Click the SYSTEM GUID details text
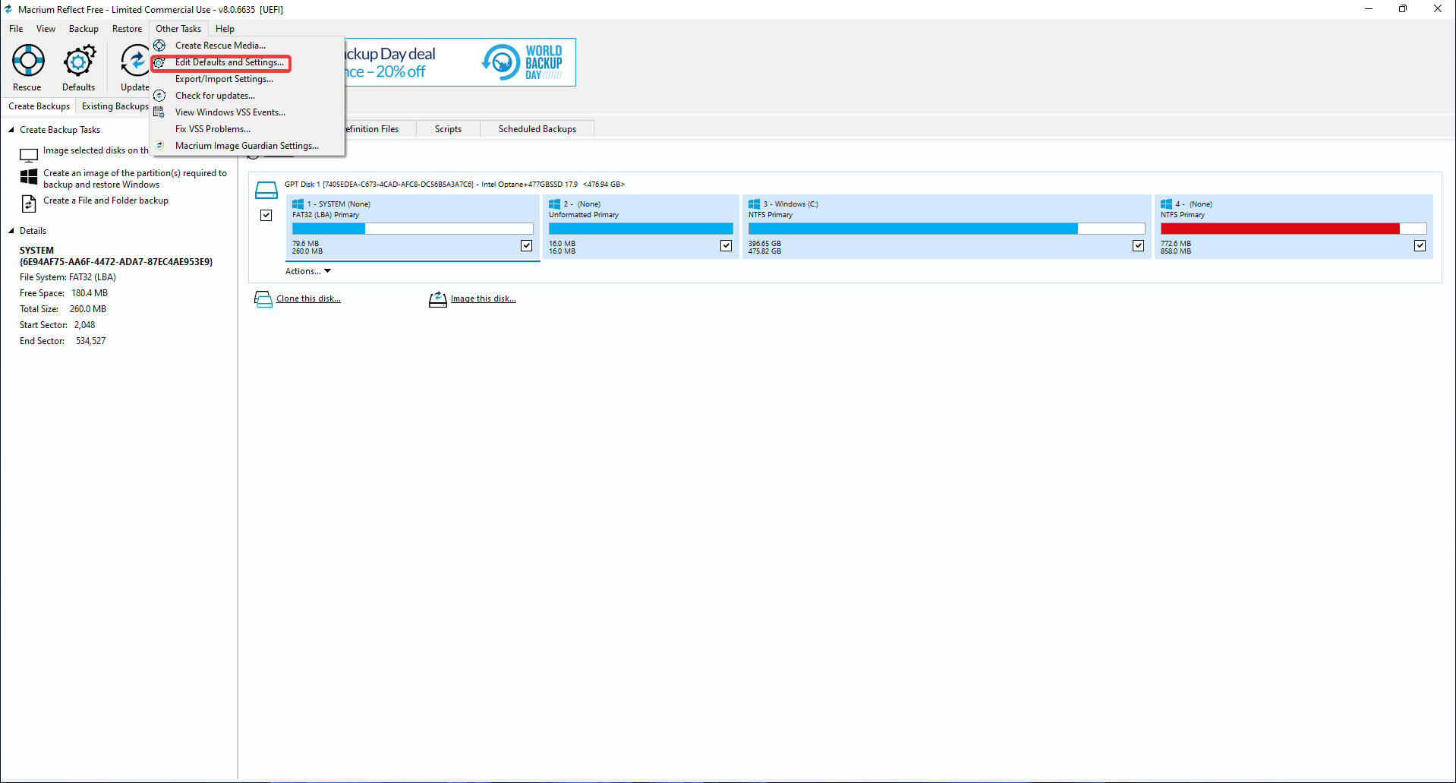 tap(116, 262)
